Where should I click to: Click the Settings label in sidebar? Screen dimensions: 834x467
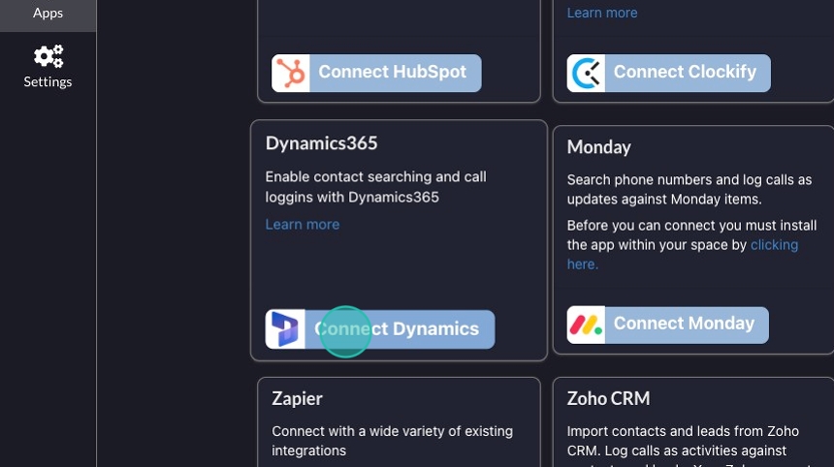coord(48,81)
